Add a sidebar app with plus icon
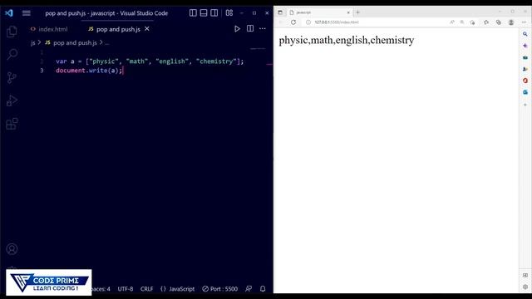The width and height of the screenshot is (532, 299). pos(525,105)
